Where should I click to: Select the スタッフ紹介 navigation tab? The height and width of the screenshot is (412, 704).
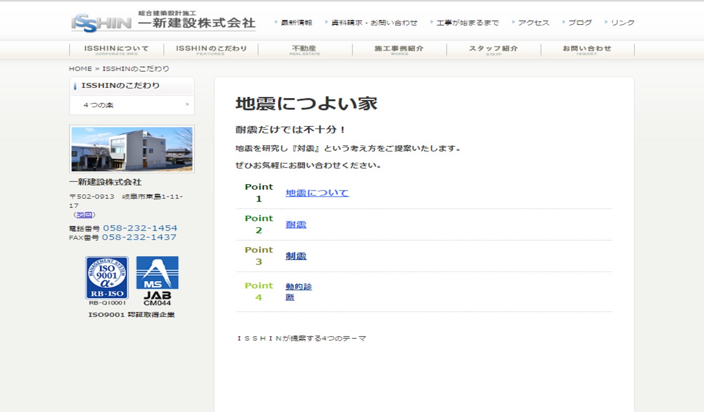coord(494,50)
